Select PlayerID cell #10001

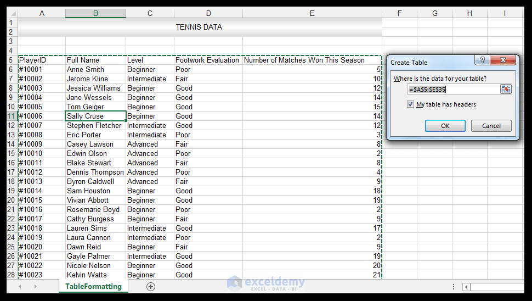point(42,69)
